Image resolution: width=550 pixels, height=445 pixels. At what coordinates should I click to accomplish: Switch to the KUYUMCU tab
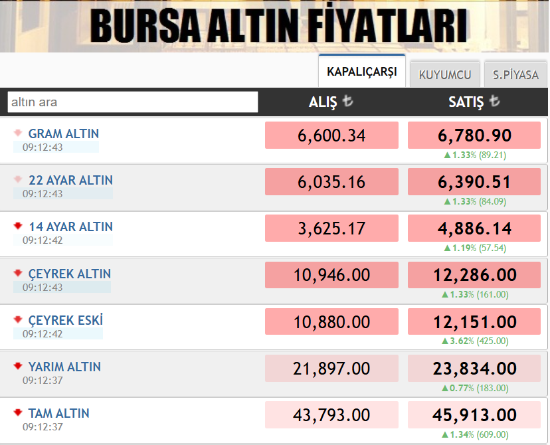click(444, 74)
